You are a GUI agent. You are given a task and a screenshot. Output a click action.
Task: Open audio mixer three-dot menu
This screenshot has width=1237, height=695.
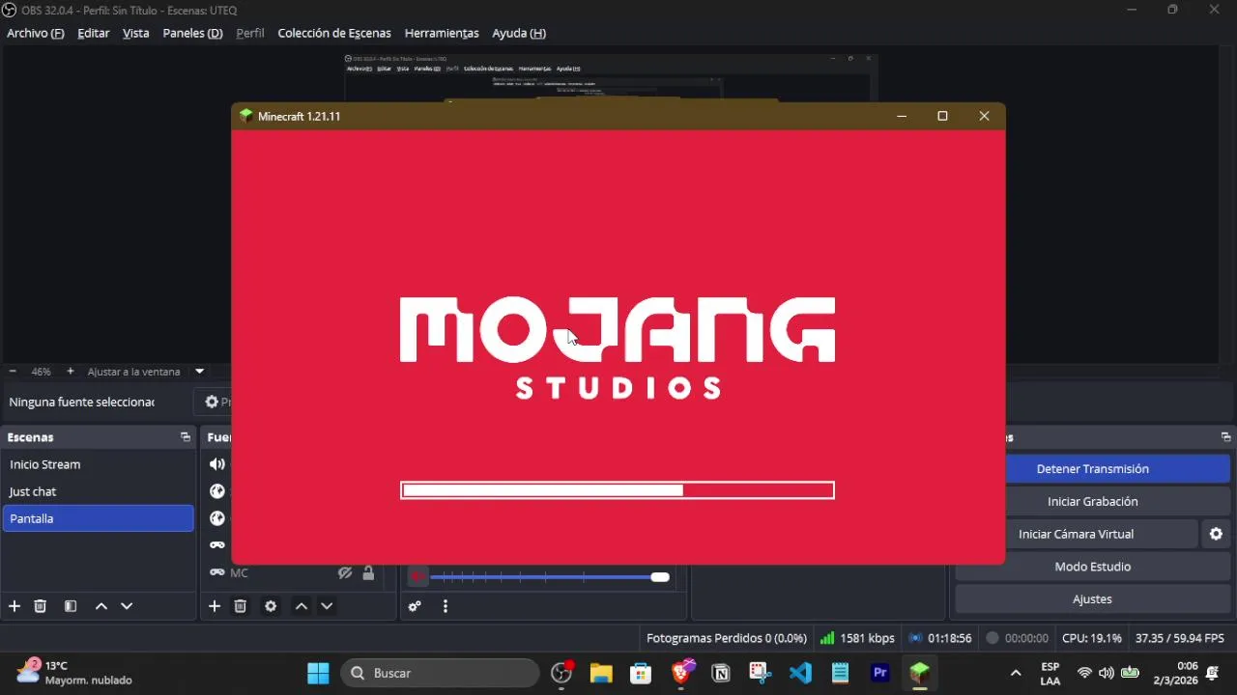tap(446, 606)
